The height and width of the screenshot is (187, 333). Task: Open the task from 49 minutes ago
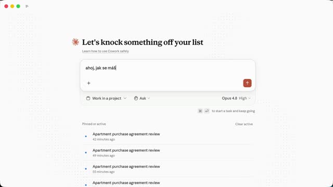(x=168, y=153)
